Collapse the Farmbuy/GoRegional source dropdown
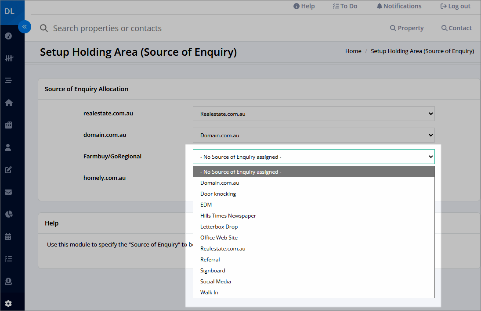This screenshot has width=481, height=311. pos(314,157)
